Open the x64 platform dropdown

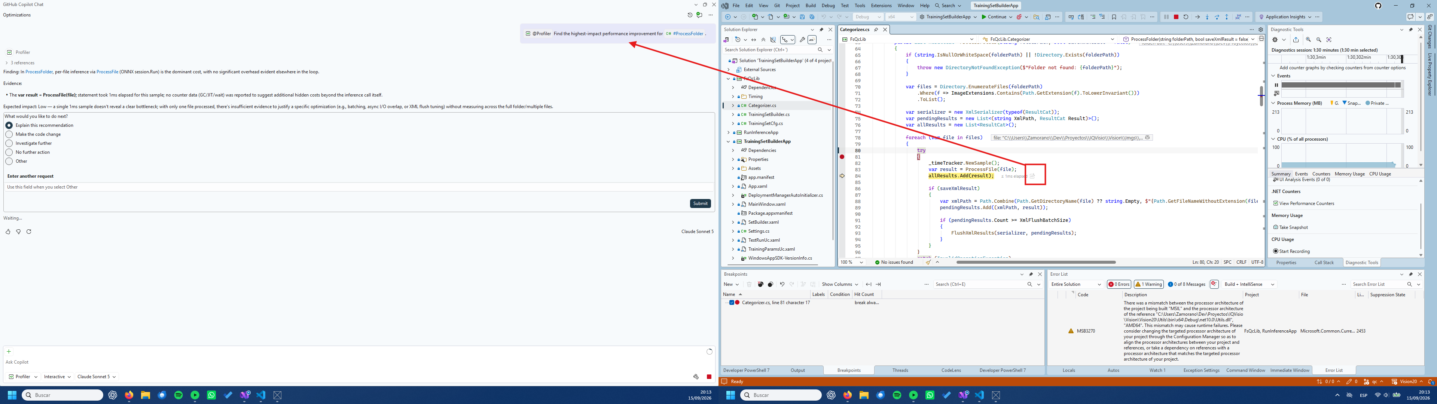[900, 17]
